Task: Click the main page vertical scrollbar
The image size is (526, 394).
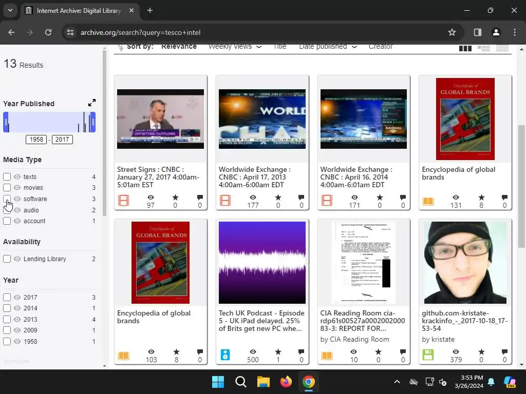Action: click(x=521, y=186)
